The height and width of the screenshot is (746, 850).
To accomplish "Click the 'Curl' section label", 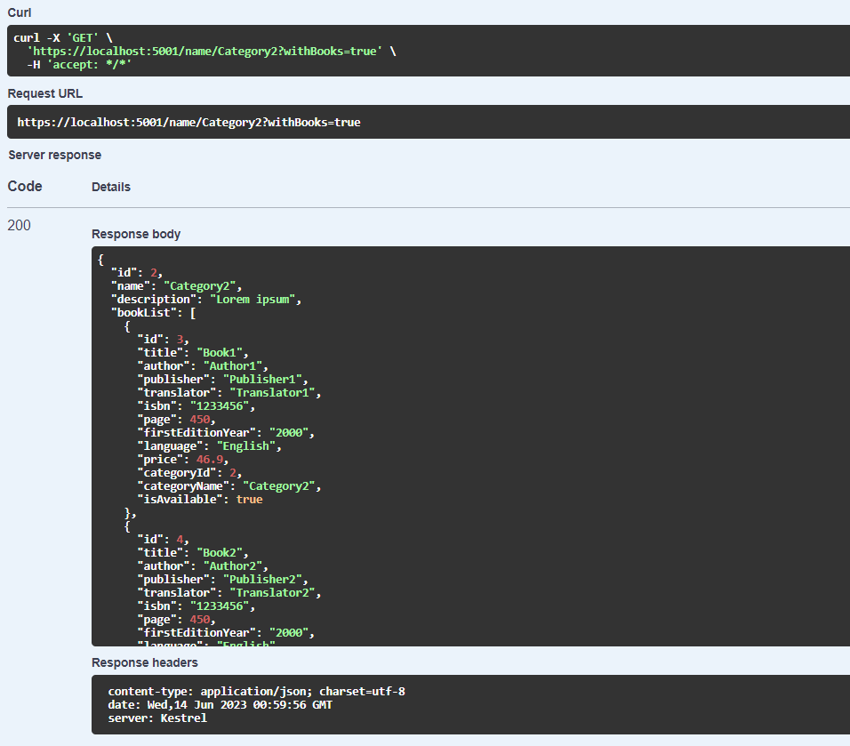I will coord(20,12).
